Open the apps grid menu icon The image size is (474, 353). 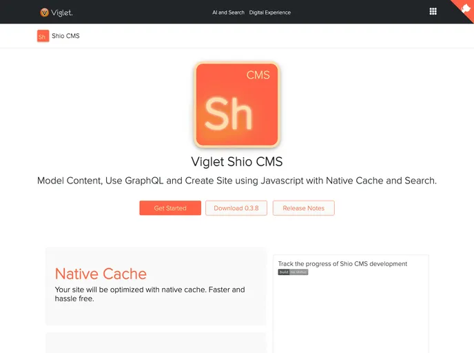point(433,12)
